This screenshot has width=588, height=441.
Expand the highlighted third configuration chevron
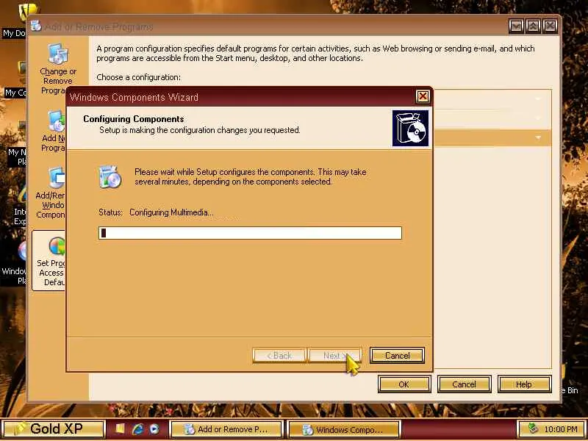pyautogui.click(x=538, y=138)
